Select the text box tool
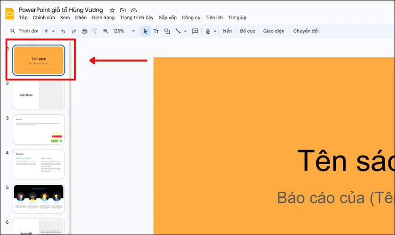Viewport: 395px width, 235px height. pos(156,31)
